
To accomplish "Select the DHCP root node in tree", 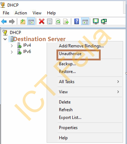I will (15, 32).
